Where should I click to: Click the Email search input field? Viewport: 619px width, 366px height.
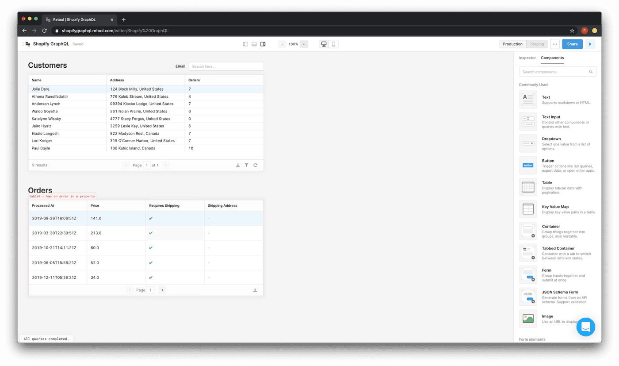226,66
